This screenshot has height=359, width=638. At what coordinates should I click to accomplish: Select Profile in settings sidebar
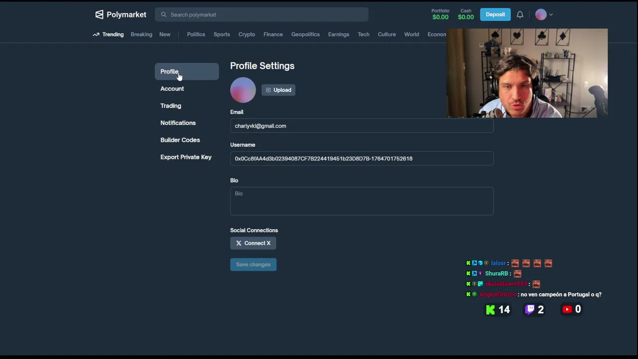186,72
